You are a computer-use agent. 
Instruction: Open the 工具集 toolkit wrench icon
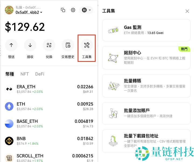pyautogui.click(x=87, y=45)
